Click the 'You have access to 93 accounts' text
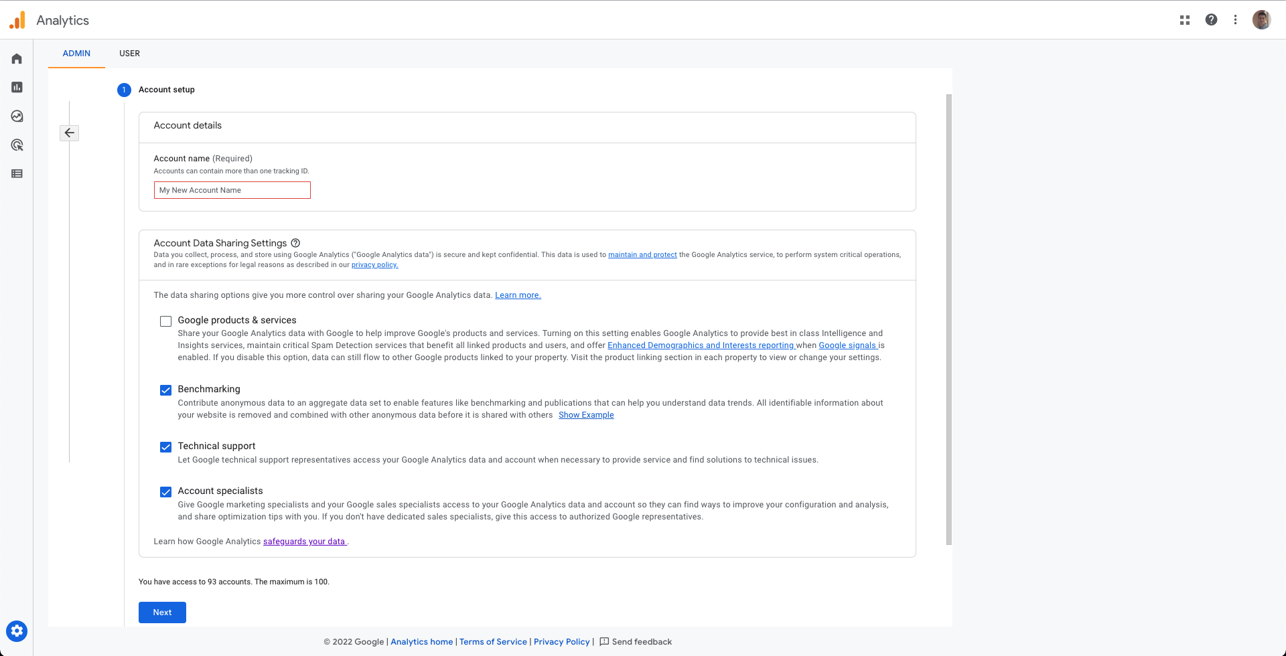 click(x=234, y=582)
